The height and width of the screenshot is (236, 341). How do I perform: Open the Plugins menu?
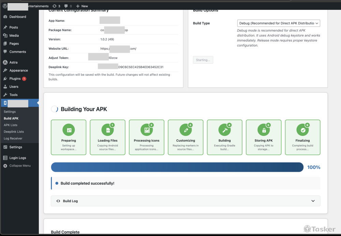[x=15, y=79]
